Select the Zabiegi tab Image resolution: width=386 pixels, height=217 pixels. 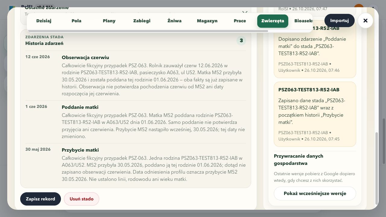click(x=142, y=21)
